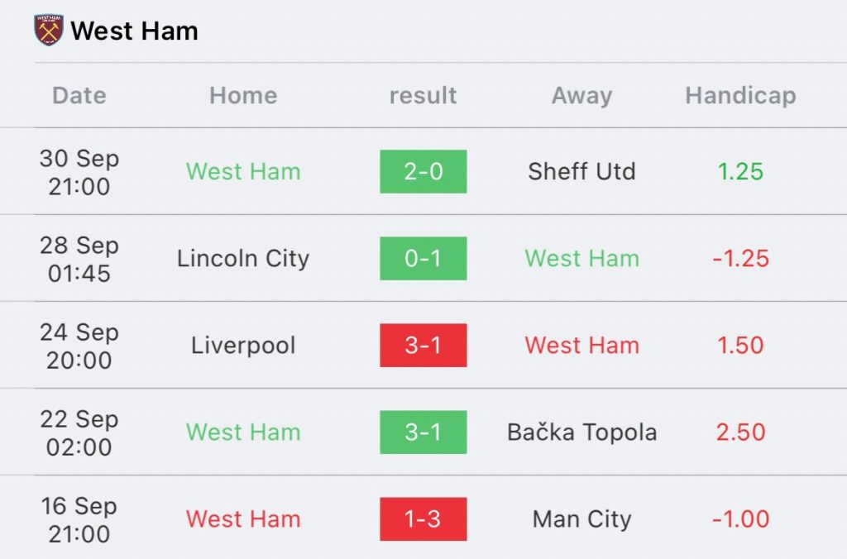Open the 1-3 Man City result badge
This screenshot has height=559, width=847.
[423, 519]
